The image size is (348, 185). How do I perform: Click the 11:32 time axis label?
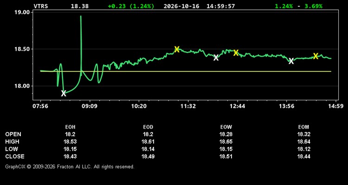(188, 106)
